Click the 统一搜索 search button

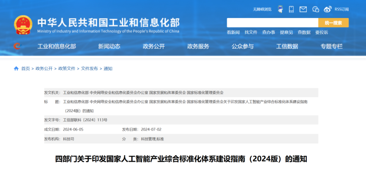(x=333, y=23)
